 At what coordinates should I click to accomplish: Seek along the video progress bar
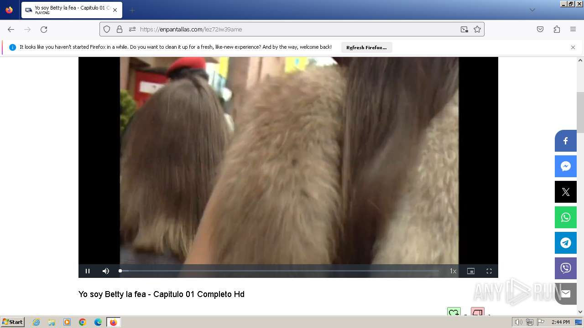coord(279,271)
